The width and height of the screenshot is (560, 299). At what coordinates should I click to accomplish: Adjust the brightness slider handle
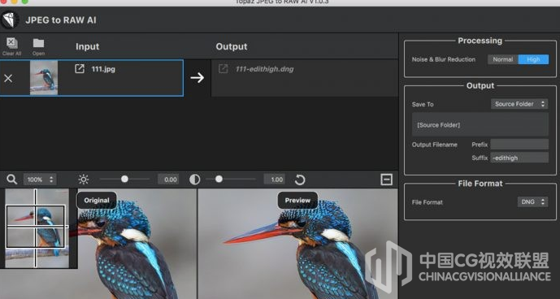124,179
